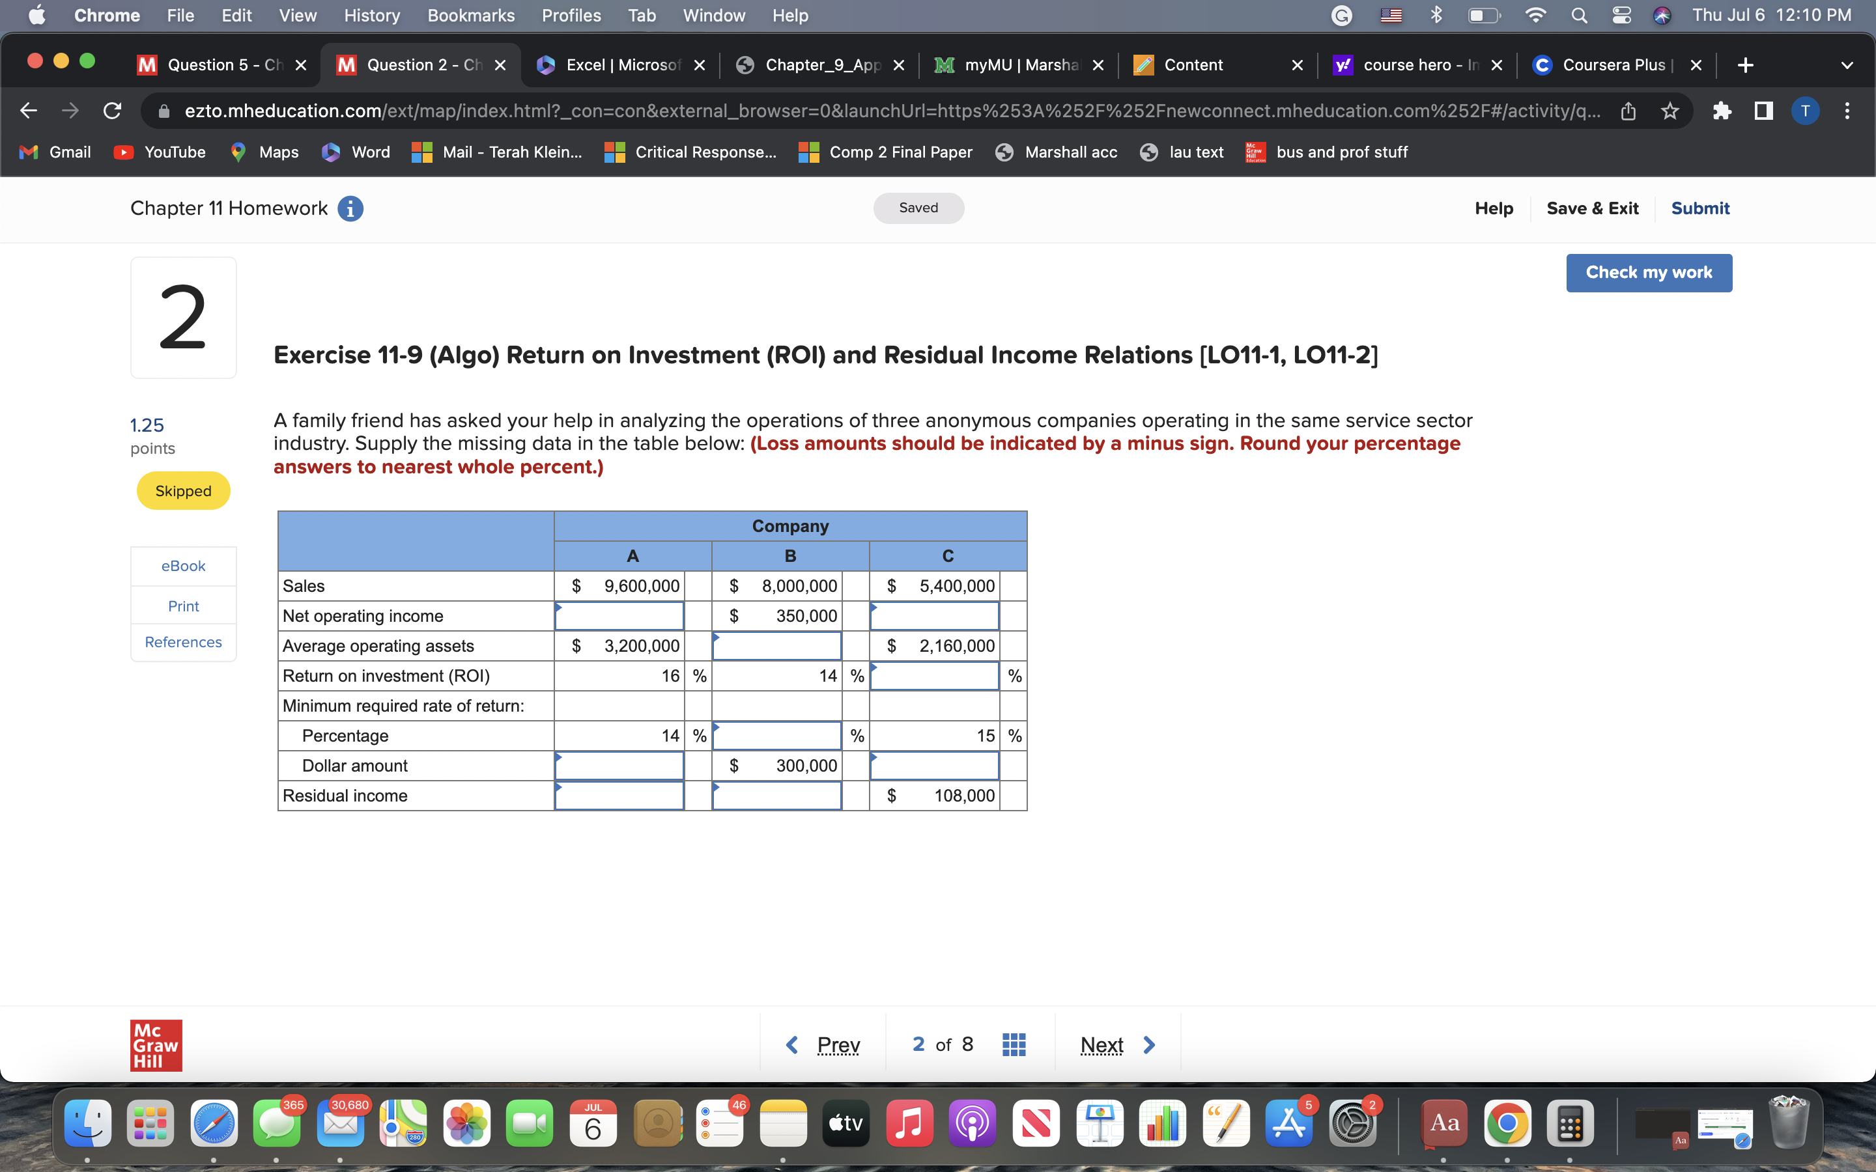Click the Submit link
This screenshot has width=1876, height=1172.
(1700, 208)
